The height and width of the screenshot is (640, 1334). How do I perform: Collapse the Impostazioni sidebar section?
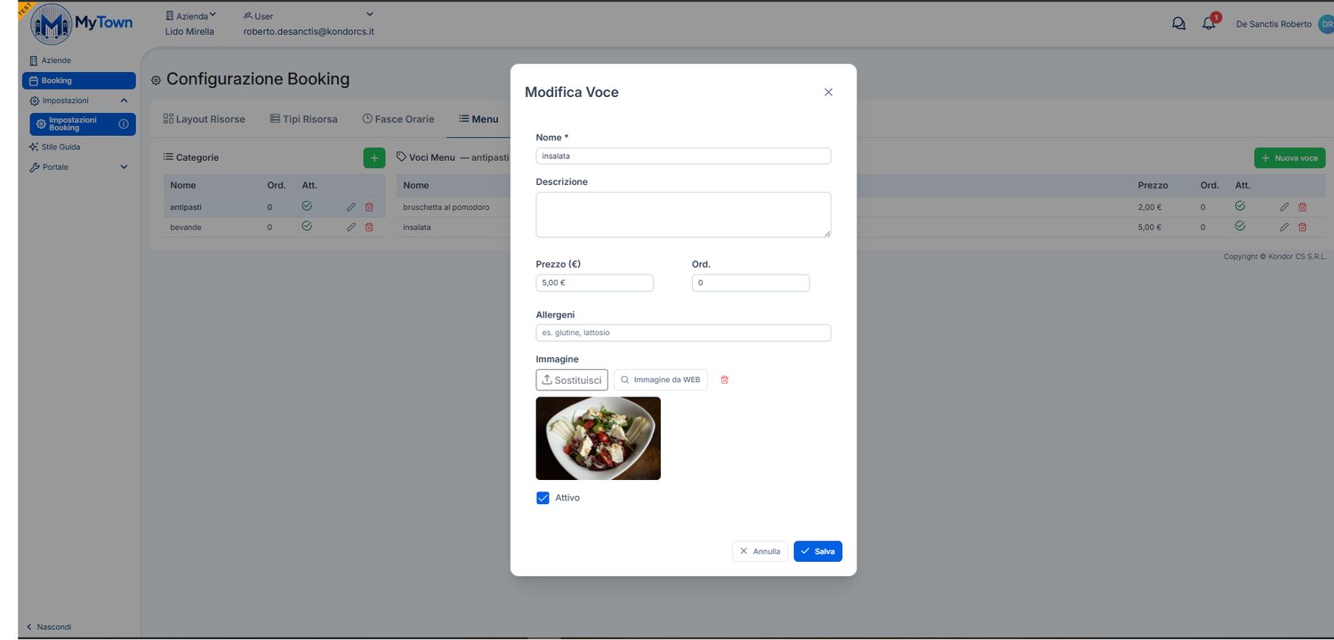(124, 100)
